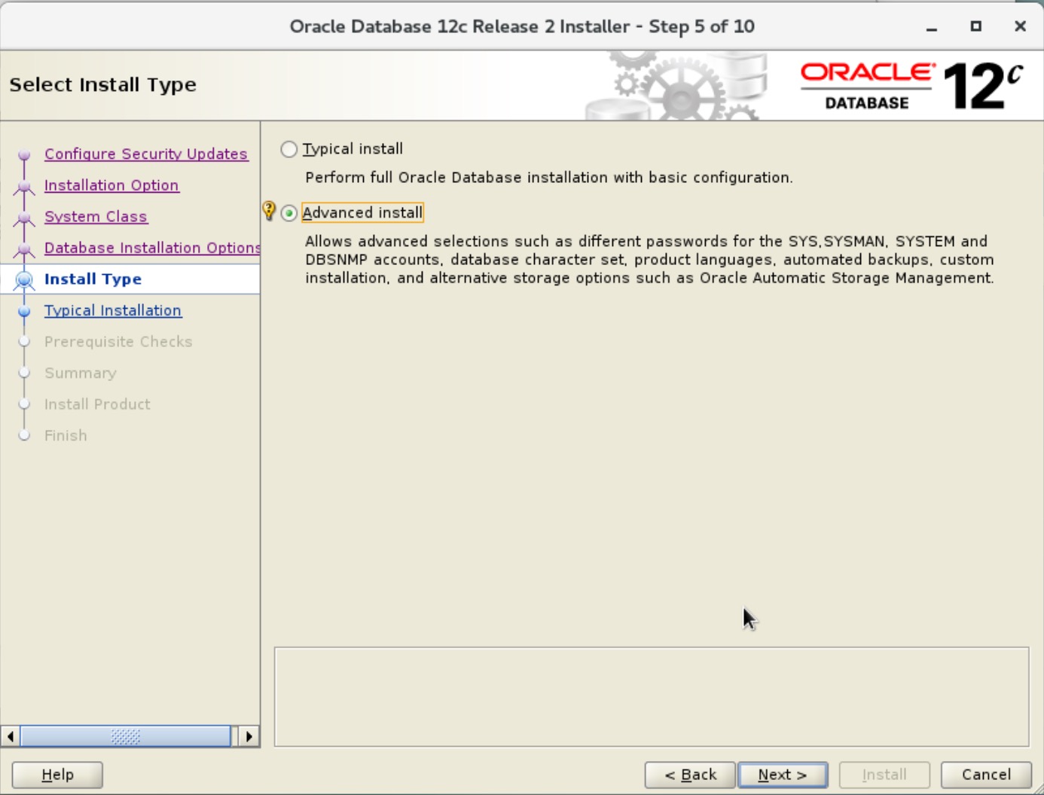Click the Typical install description text
The height and width of the screenshot is (795, 1044).
(x=548, y=178)
